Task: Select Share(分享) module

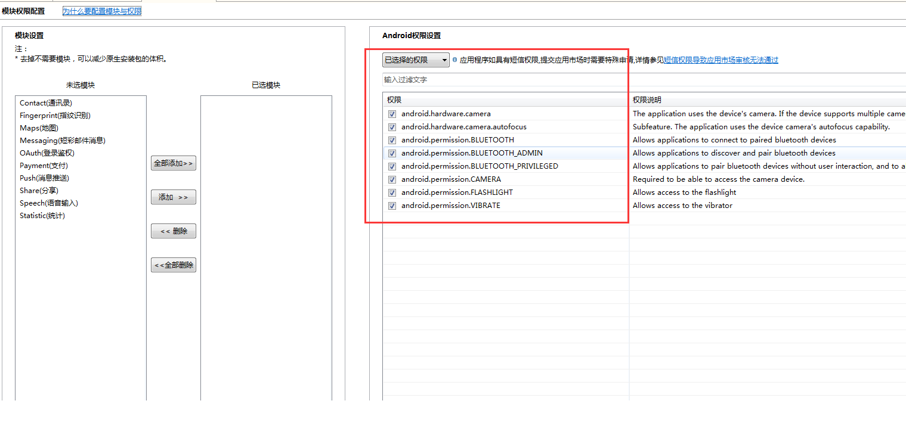Action: [x=39, y=191]
